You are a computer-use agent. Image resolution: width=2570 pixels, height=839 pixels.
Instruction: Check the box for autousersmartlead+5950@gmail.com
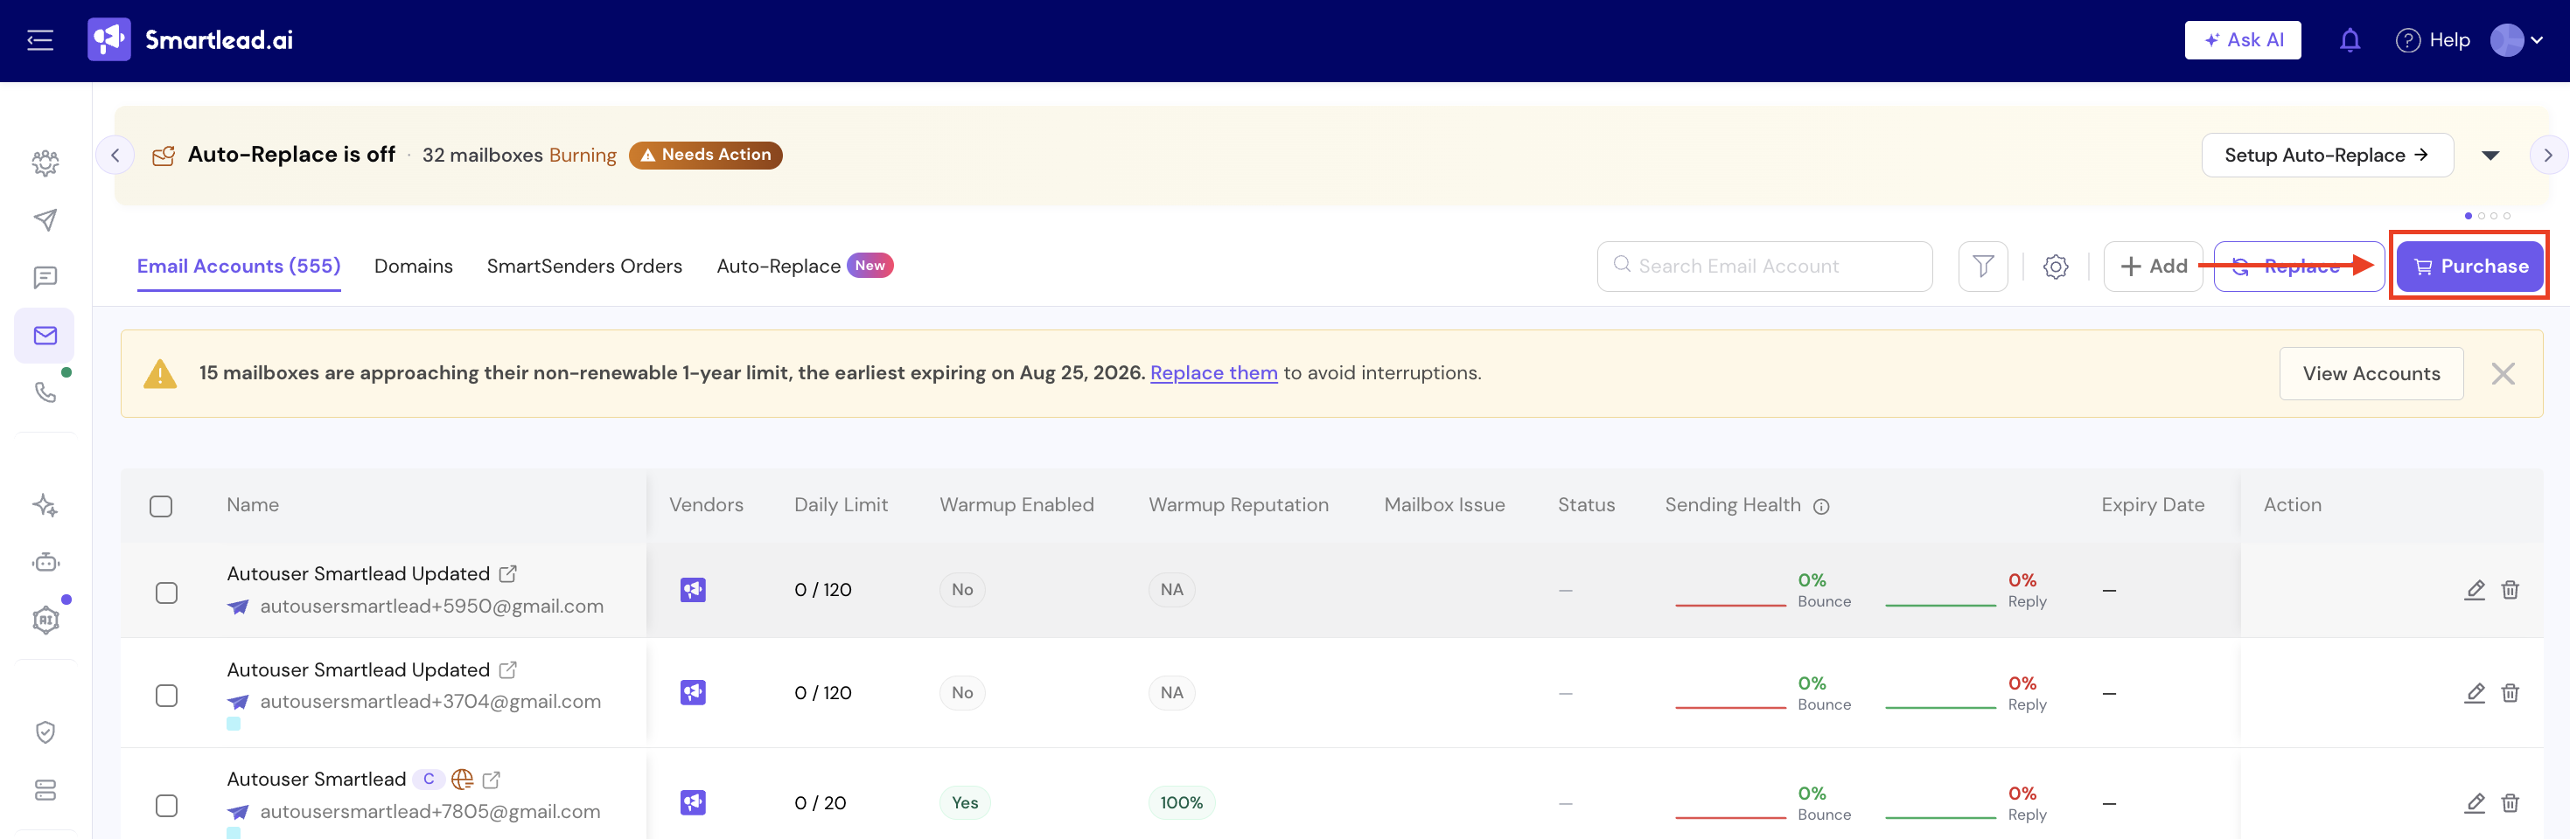(x=166, y=593)
